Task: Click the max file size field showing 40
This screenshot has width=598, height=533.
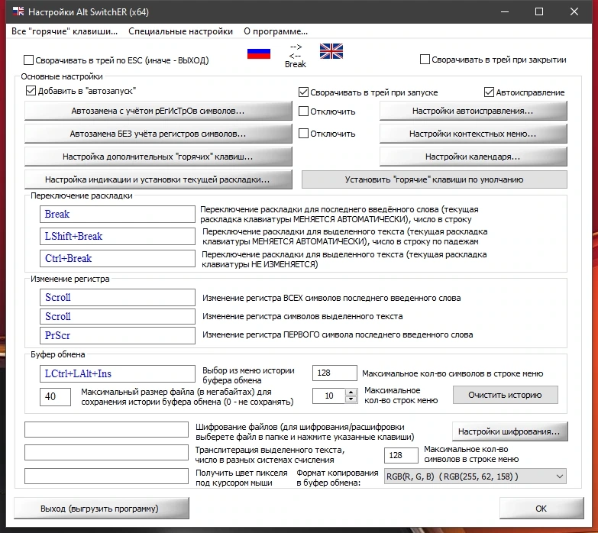Action: point(55,396)
